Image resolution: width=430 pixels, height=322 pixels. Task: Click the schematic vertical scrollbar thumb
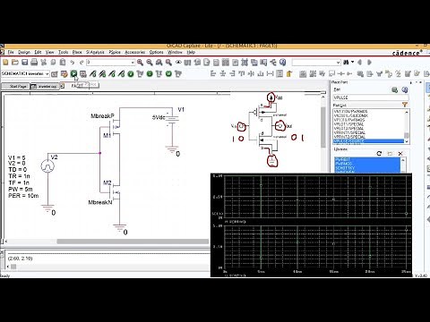coord(323,127)
